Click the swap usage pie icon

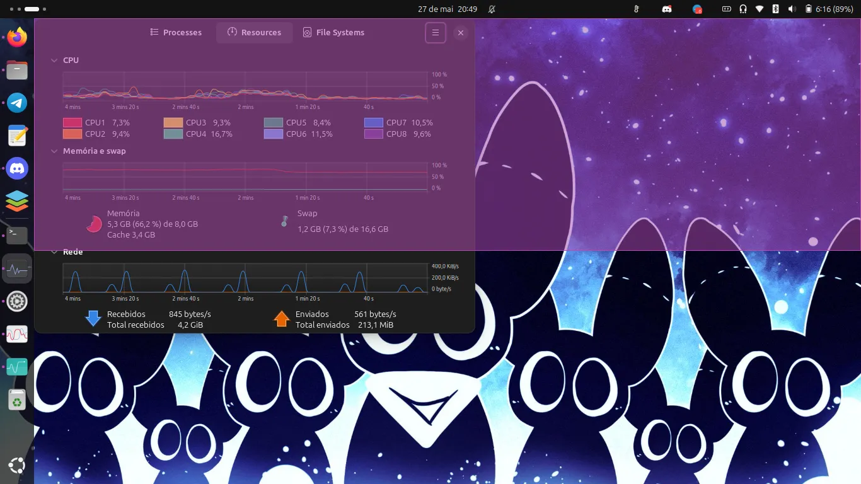pos(284,221)
